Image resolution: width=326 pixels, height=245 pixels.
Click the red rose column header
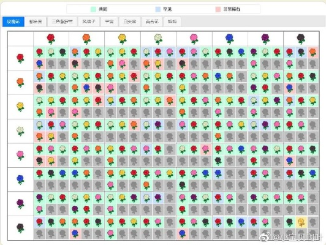pos(51,39)
